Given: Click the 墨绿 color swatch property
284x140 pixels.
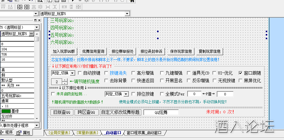Looking at the screenshot, I should [6, 111].
